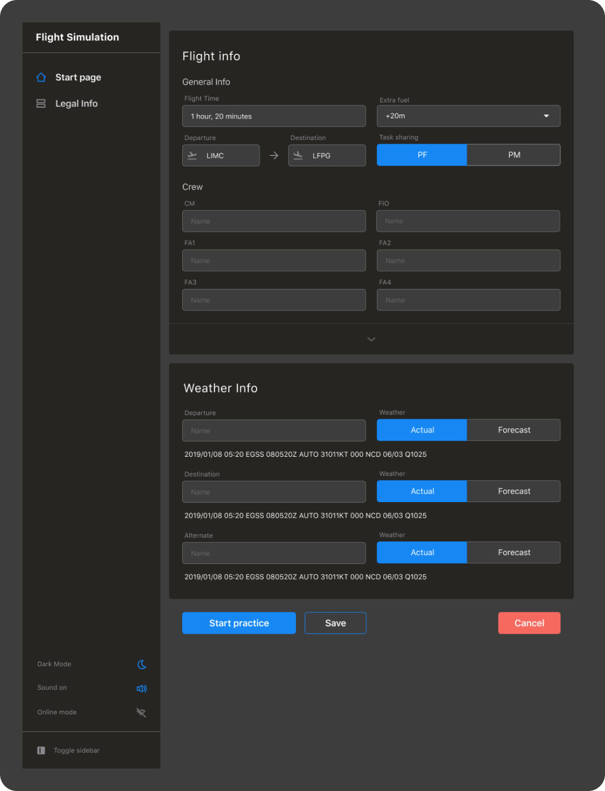Click the FA2 crew name field
The height and width of the screenshot is (791, 605).
pos(469,261)
